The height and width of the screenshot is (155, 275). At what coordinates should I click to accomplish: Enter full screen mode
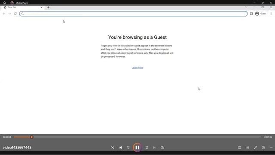coord(255,147)
